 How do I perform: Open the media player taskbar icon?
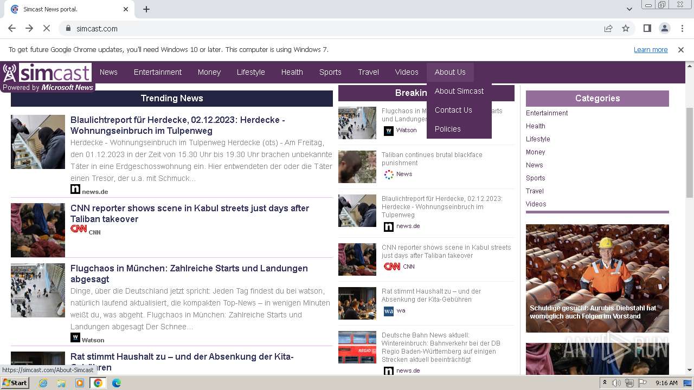pyautogui.click(x=80, y=383)
